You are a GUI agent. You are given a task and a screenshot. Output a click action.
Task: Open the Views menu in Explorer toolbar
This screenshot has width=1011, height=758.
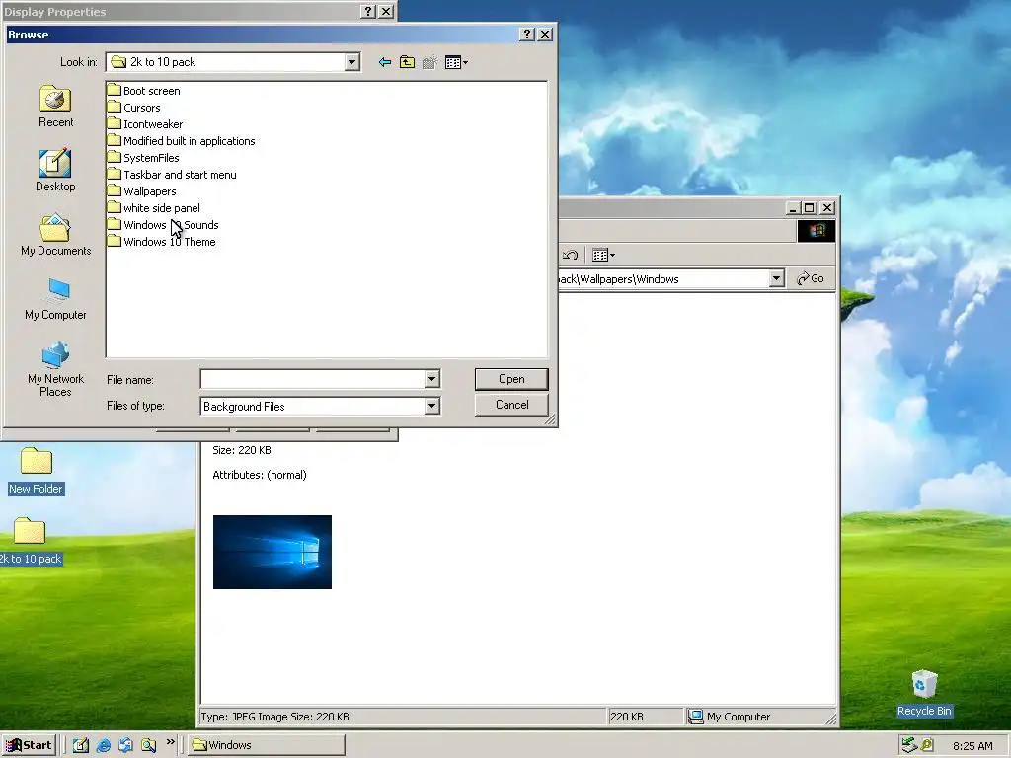tap(603, 256)
